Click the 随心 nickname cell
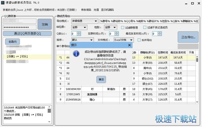The width and height of the screenshot is (202, 127). (92, 100)
